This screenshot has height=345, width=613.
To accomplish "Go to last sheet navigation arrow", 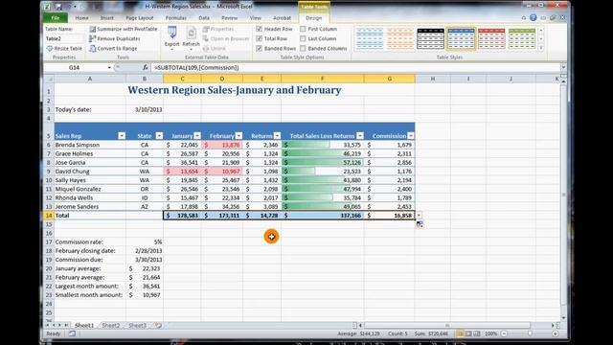I will 66,326.
